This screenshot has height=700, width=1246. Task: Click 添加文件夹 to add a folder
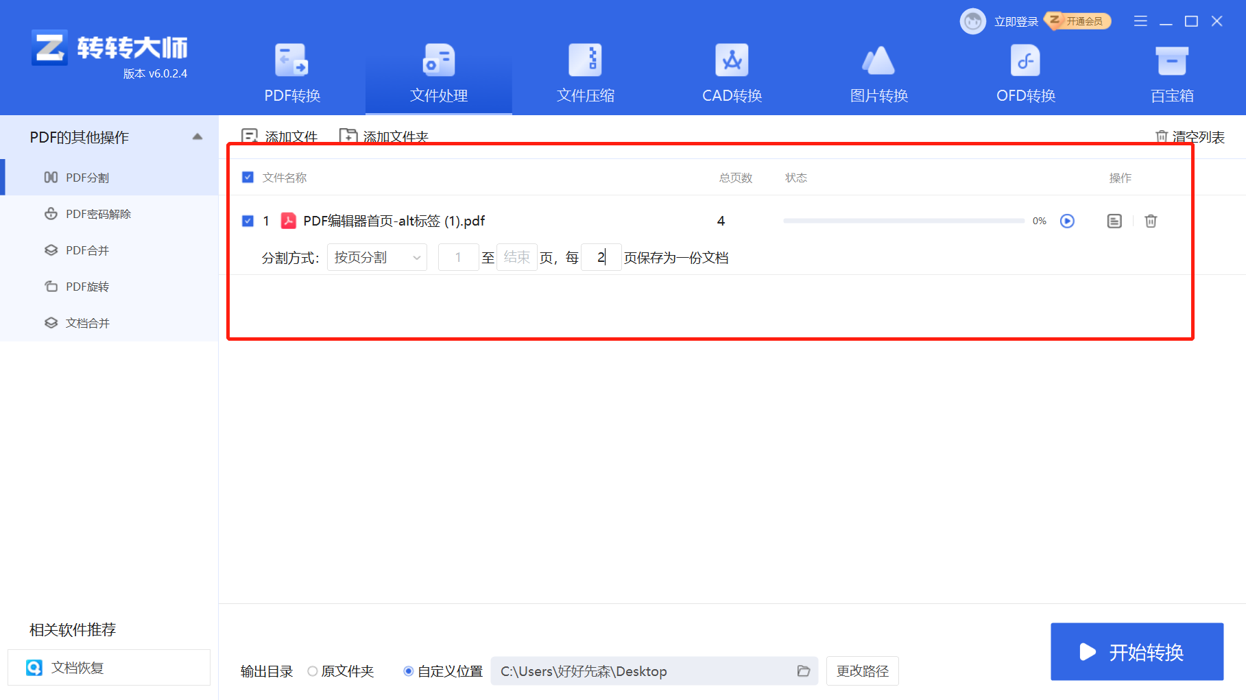pyautogui.click(x=384, y=136)
